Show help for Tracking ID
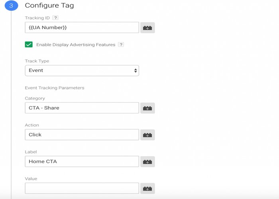This screenshot has width=279, height=199. [55, 18]
